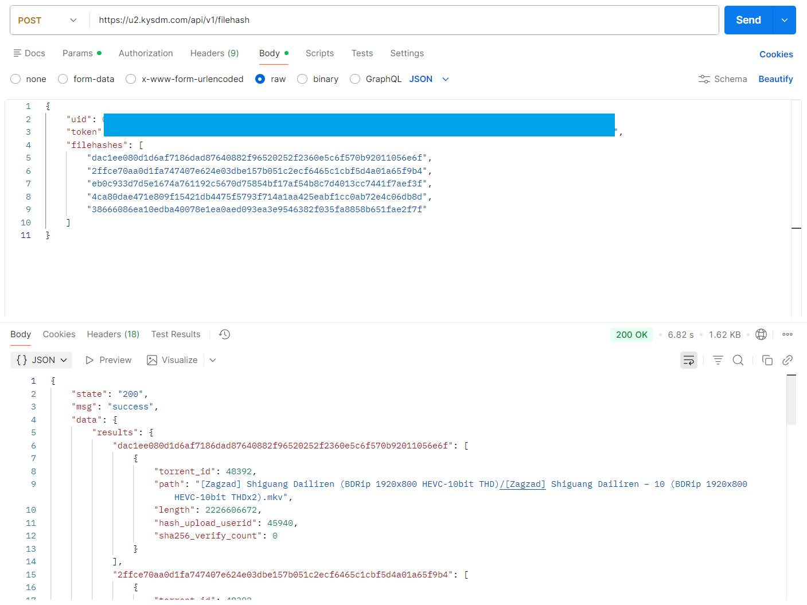This screenshot has width=807, height=605.
Task: Click the "msg": "success" line
Action: click(x=115, y=407)
